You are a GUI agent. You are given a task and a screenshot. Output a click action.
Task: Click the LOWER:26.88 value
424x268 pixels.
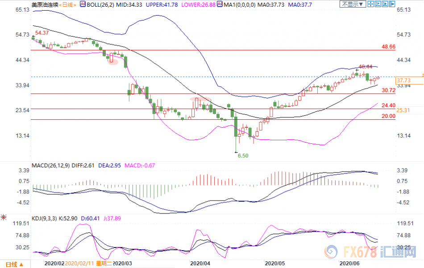point(198,5)
